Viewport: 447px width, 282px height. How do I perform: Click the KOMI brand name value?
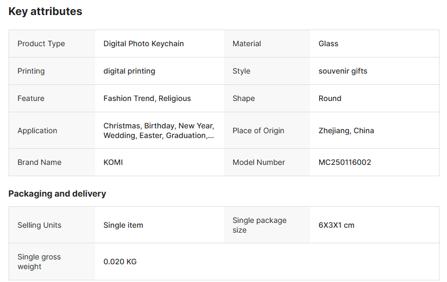[113, 162]
